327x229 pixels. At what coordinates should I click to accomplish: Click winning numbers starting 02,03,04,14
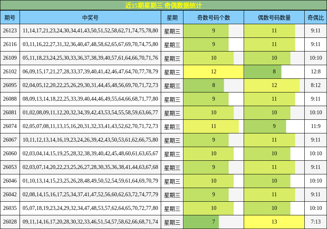click(90, 153)
